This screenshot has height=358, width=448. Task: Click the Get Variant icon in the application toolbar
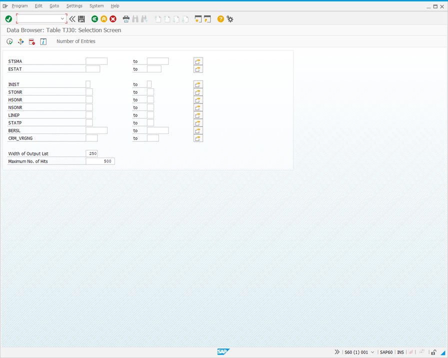20,41
